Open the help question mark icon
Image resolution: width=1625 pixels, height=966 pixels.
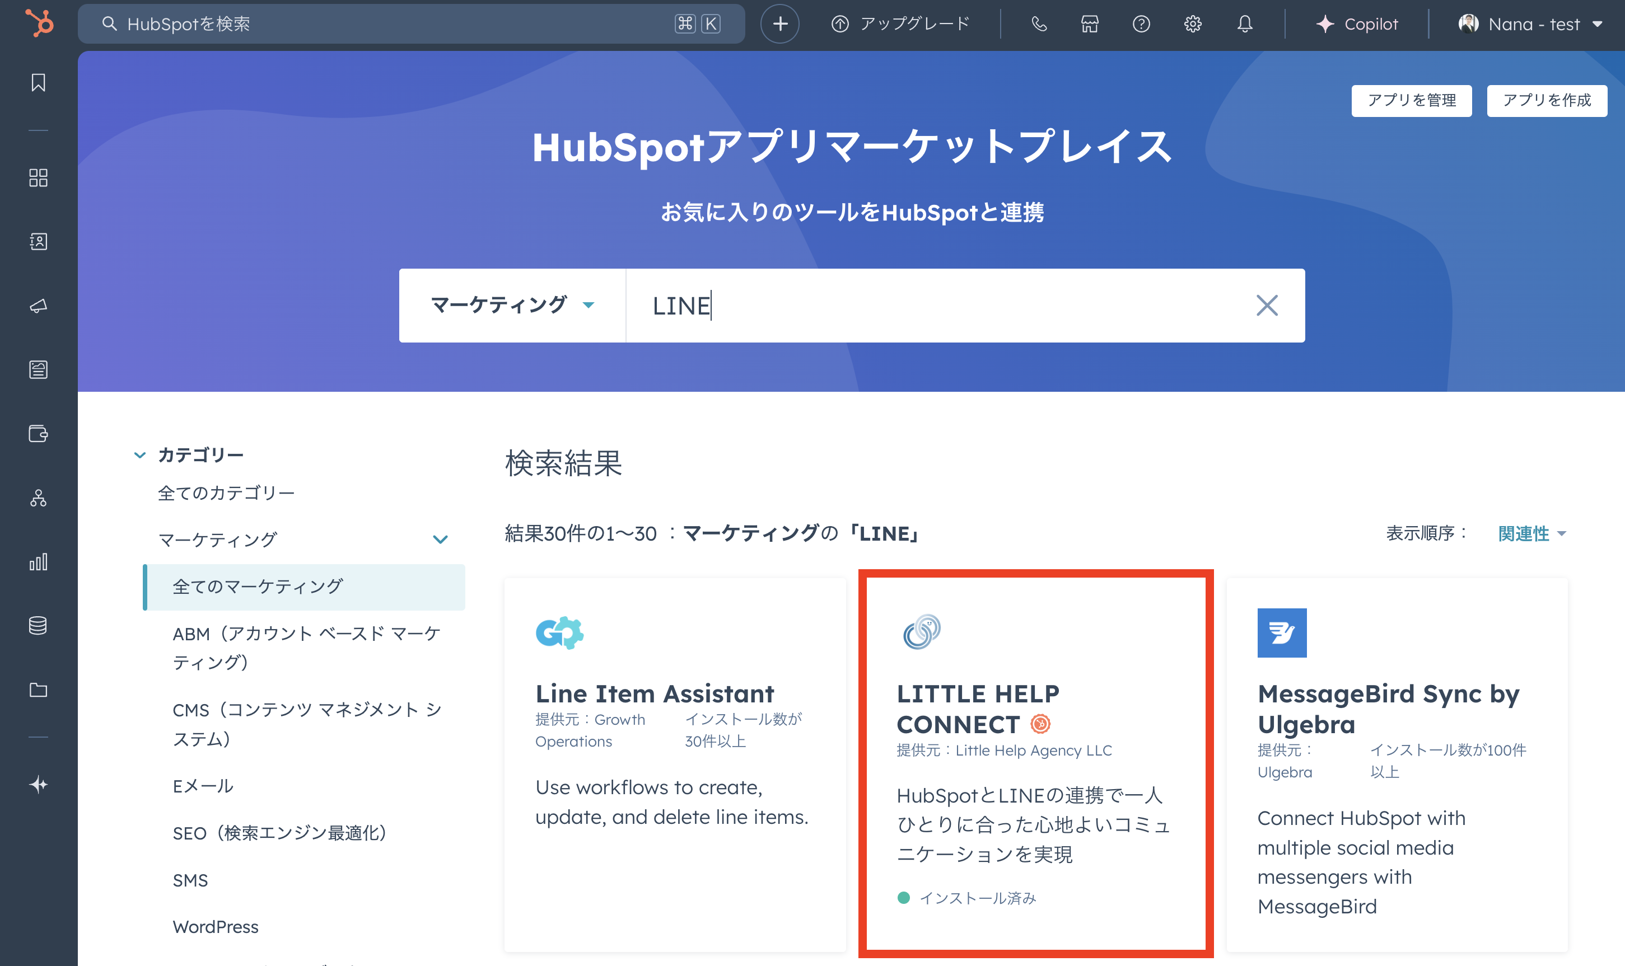click(1141, 24)
